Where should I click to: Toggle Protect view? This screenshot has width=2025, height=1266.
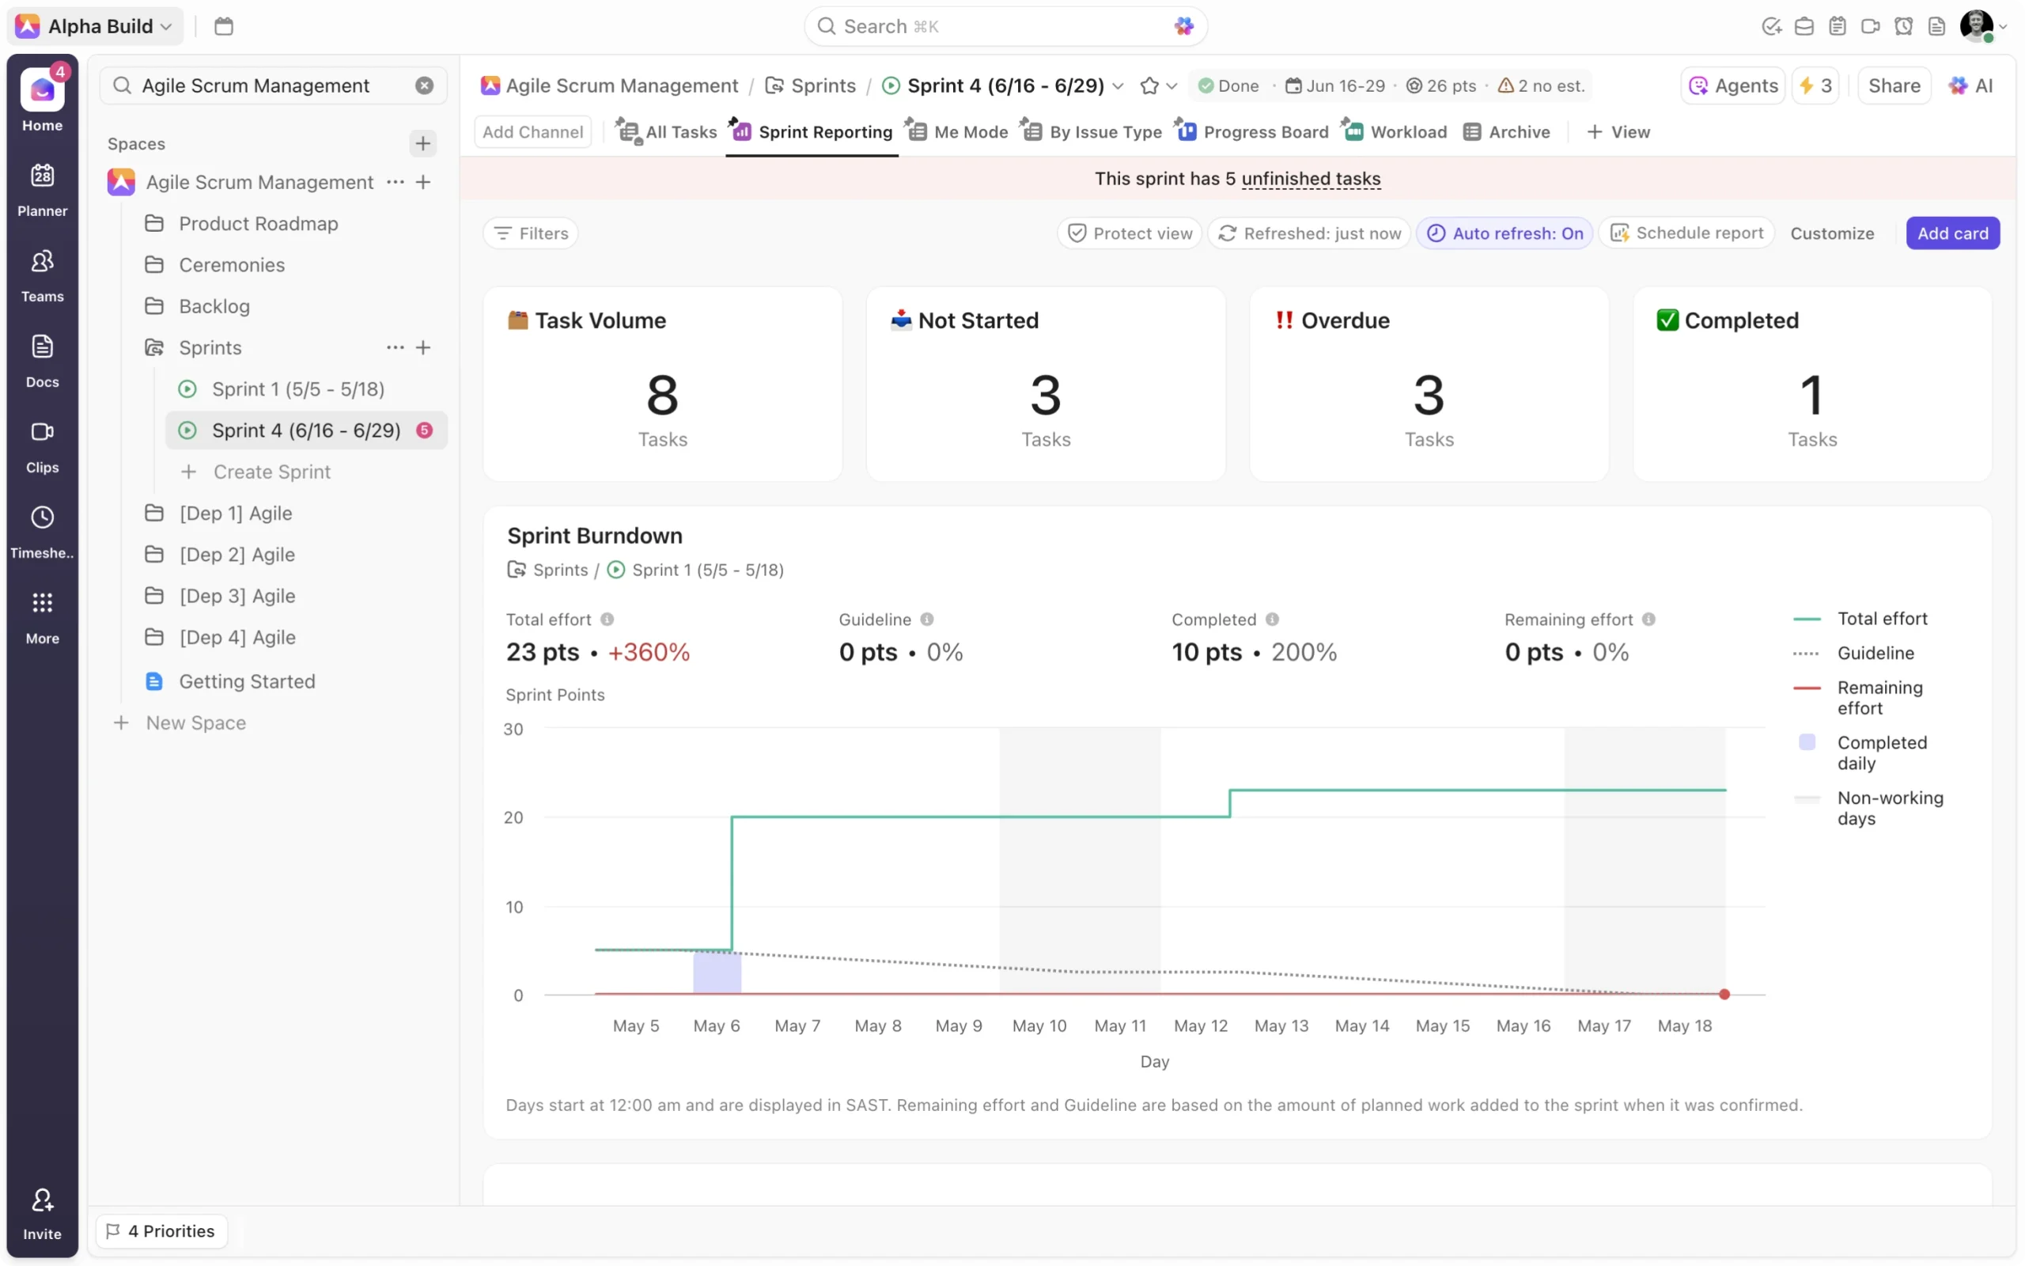tap(1129, 233)
